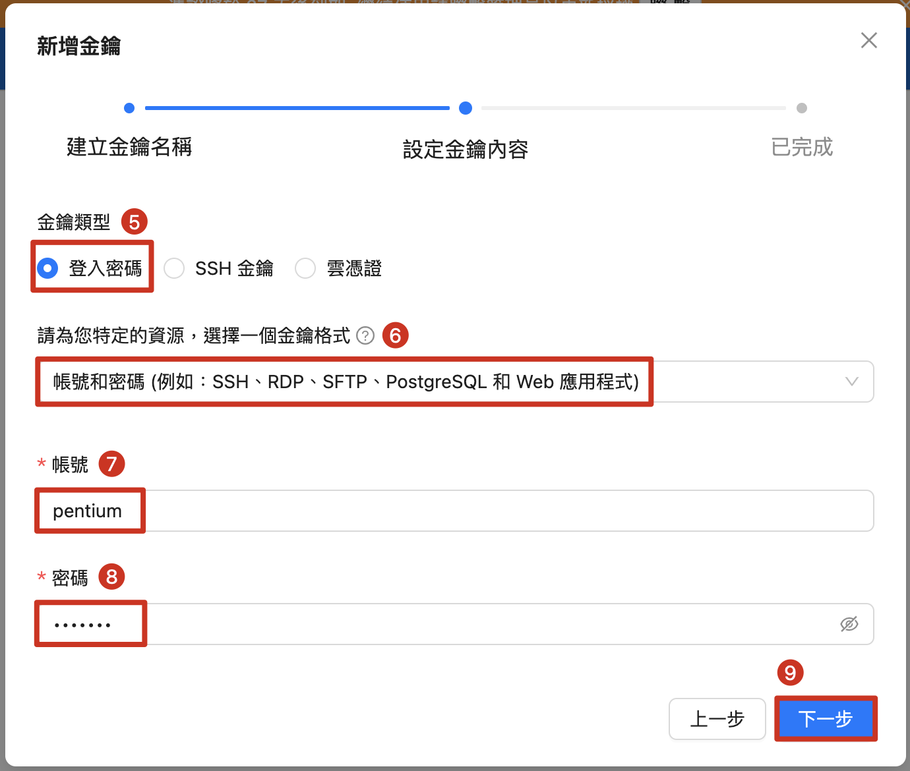Click the red number 5 annotation badge
The height and width of the screenshot is (771, 910).
pos(135,222)
